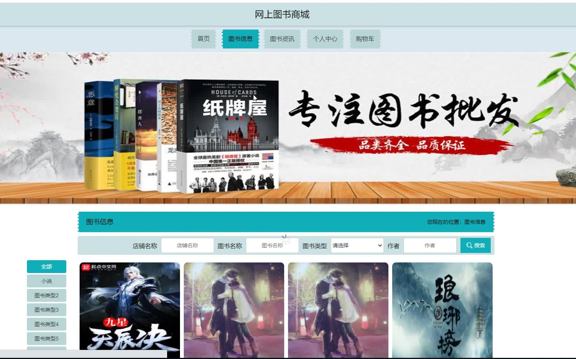Image resolution: width=576 pixels, height=359 pixels.
Task: Select the 图书类型5 category filter
Action: (47, 339)
